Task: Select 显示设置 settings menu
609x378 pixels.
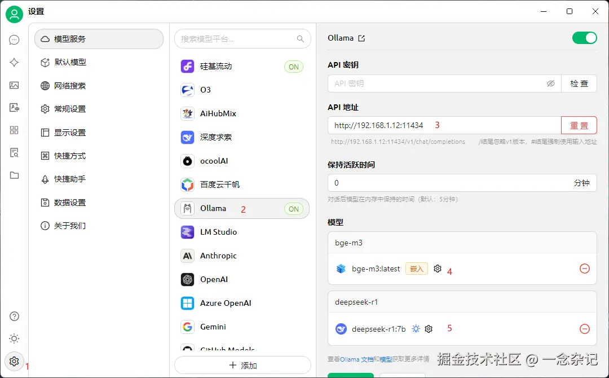Action: click(x=99, y=133)
